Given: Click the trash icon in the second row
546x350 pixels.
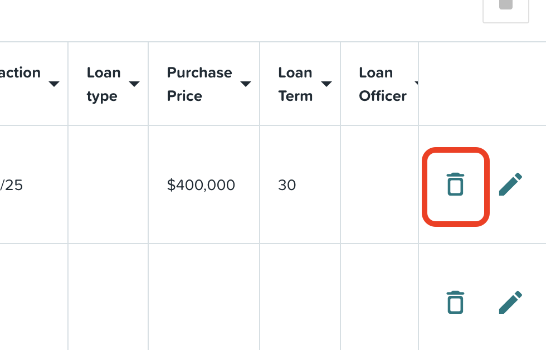Looking at the screenshot, I should tap(455, 302).
